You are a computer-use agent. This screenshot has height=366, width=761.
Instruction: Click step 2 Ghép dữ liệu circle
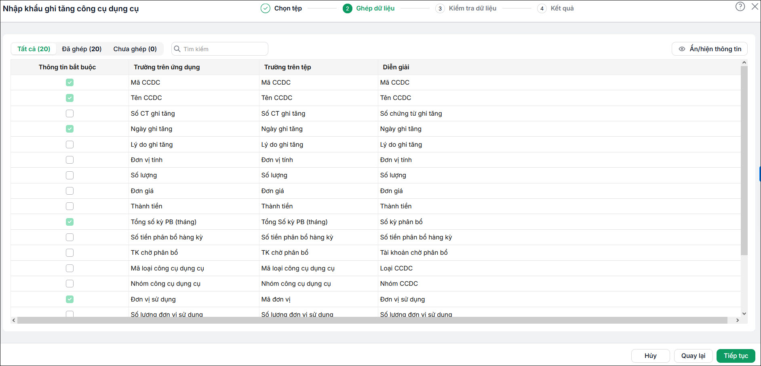point(347,8)
